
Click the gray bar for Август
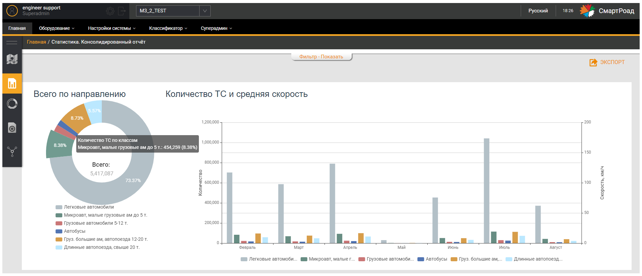click(x=538, y=224)
